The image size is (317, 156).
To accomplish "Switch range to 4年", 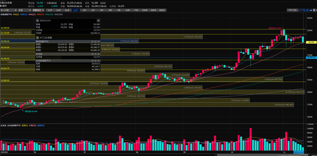I will coord(110,10).
